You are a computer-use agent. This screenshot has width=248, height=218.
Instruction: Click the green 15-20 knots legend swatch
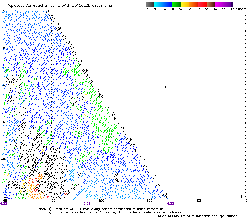pyautogui.click(x=176, y=4)
